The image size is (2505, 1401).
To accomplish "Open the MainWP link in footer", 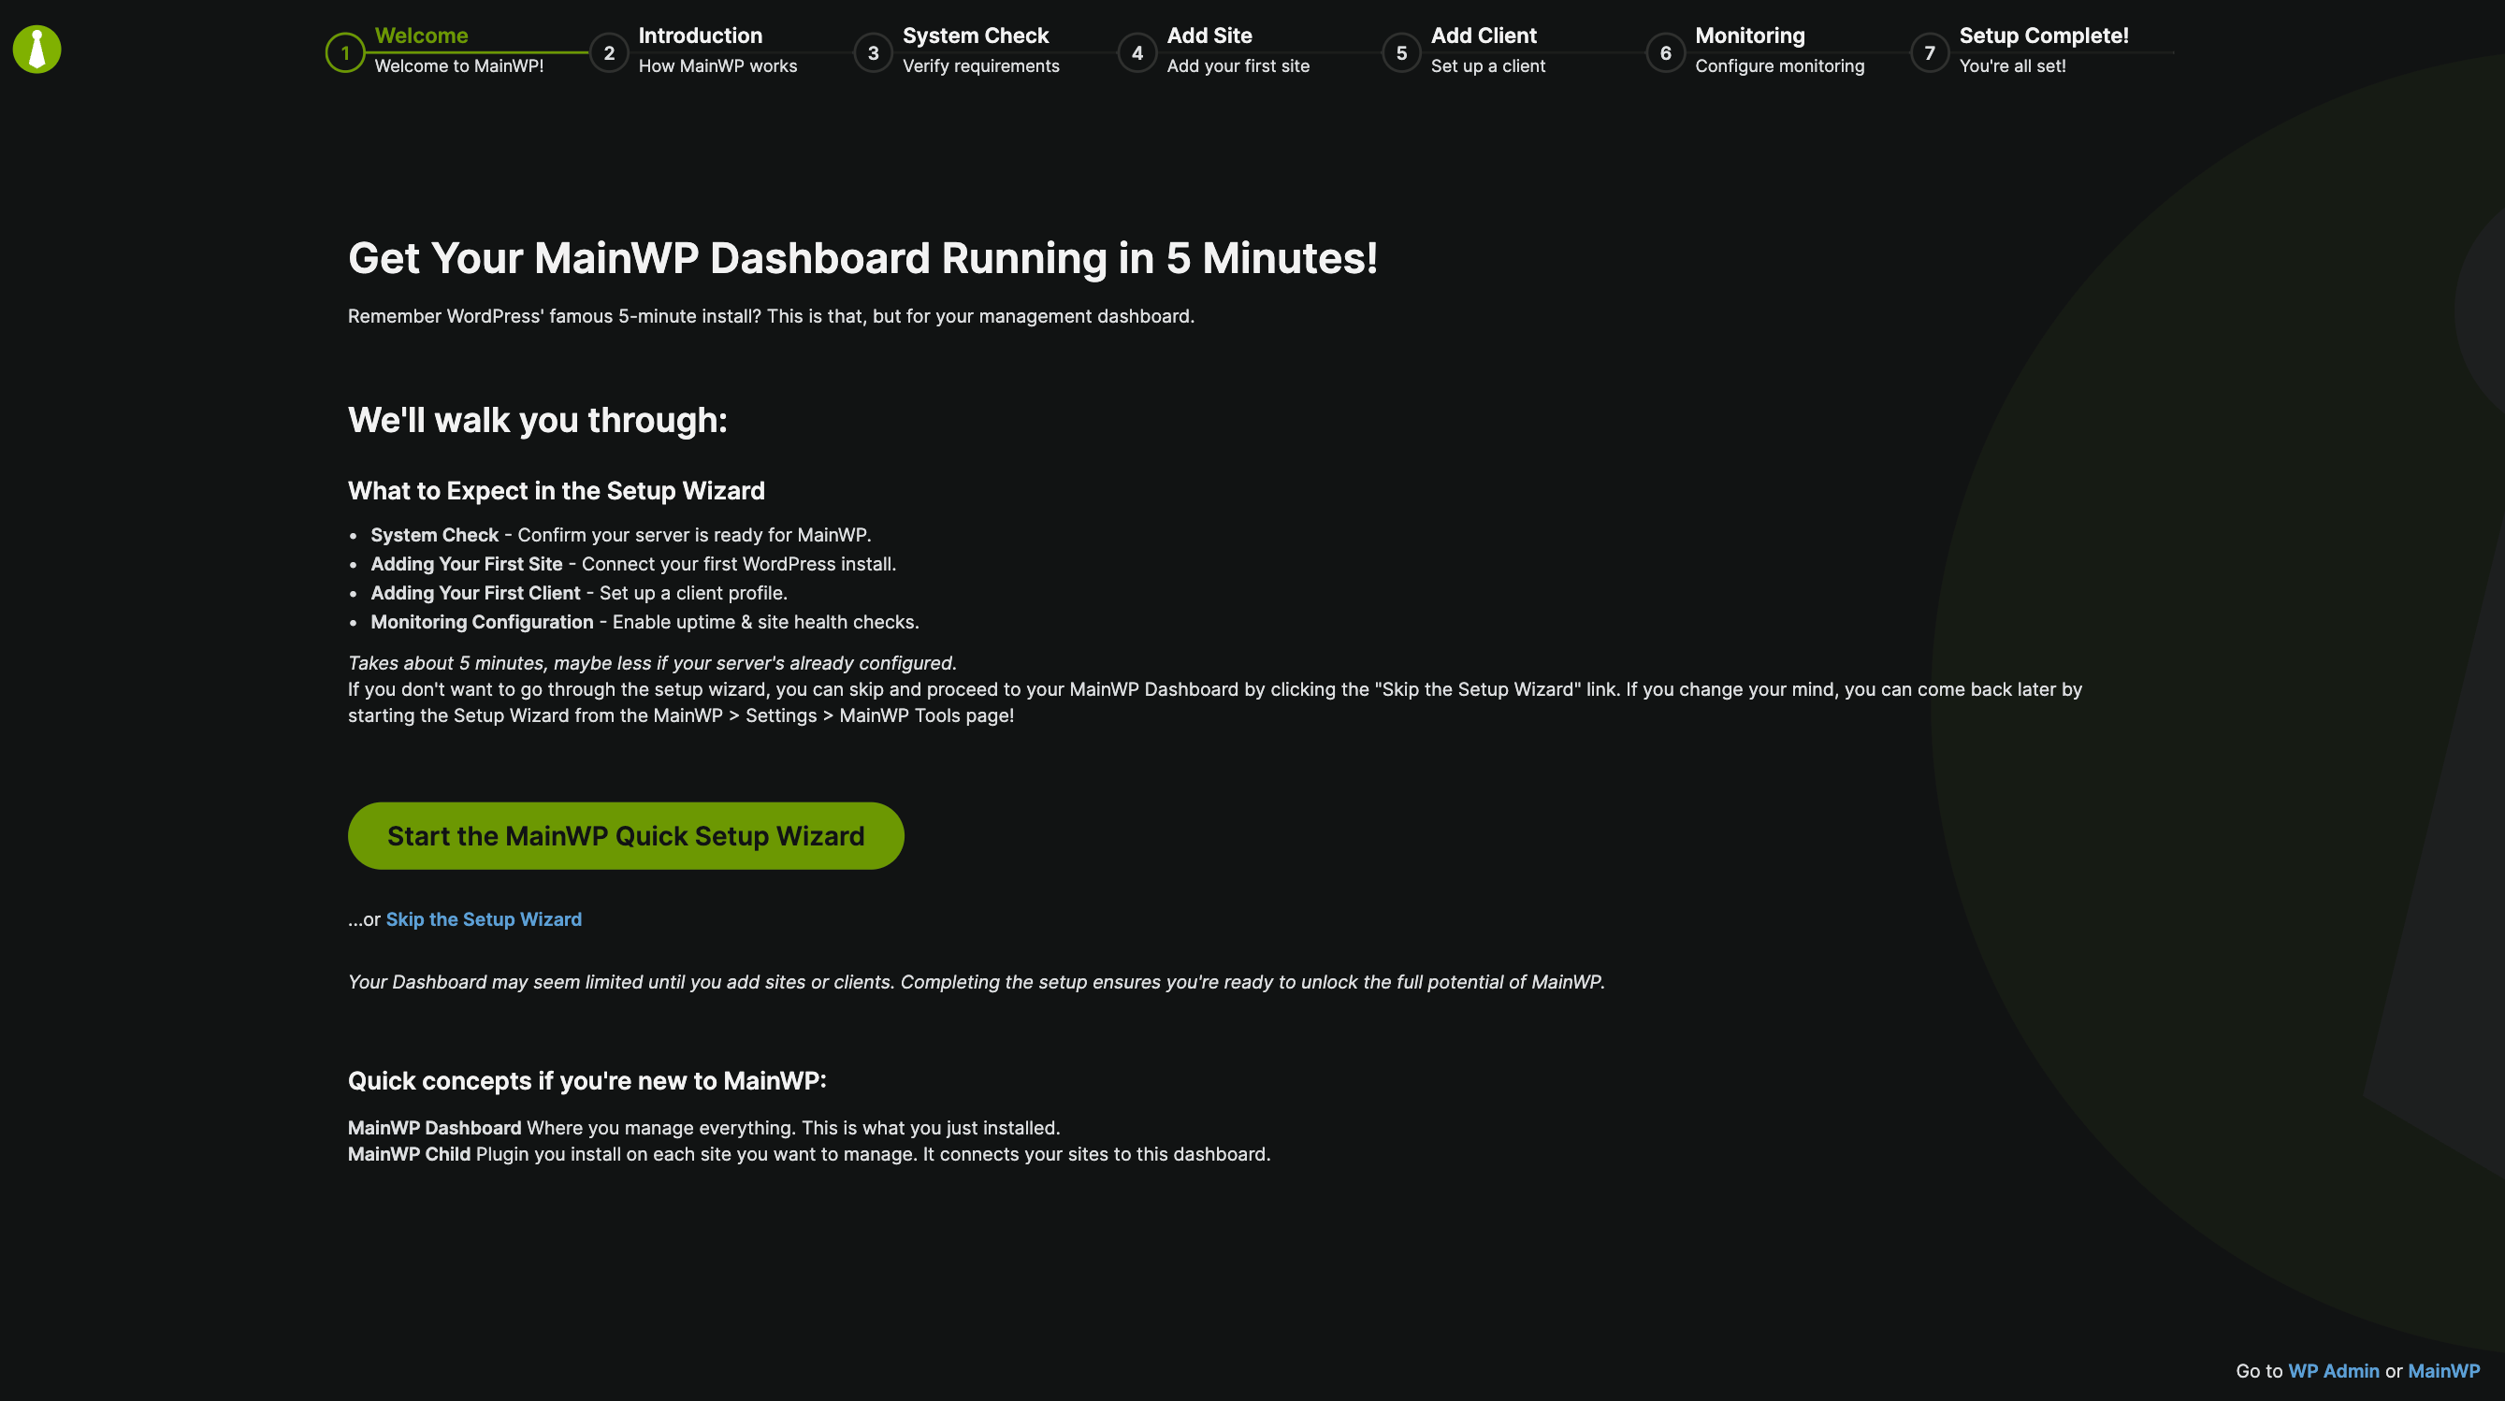I will point(2442,1371).
